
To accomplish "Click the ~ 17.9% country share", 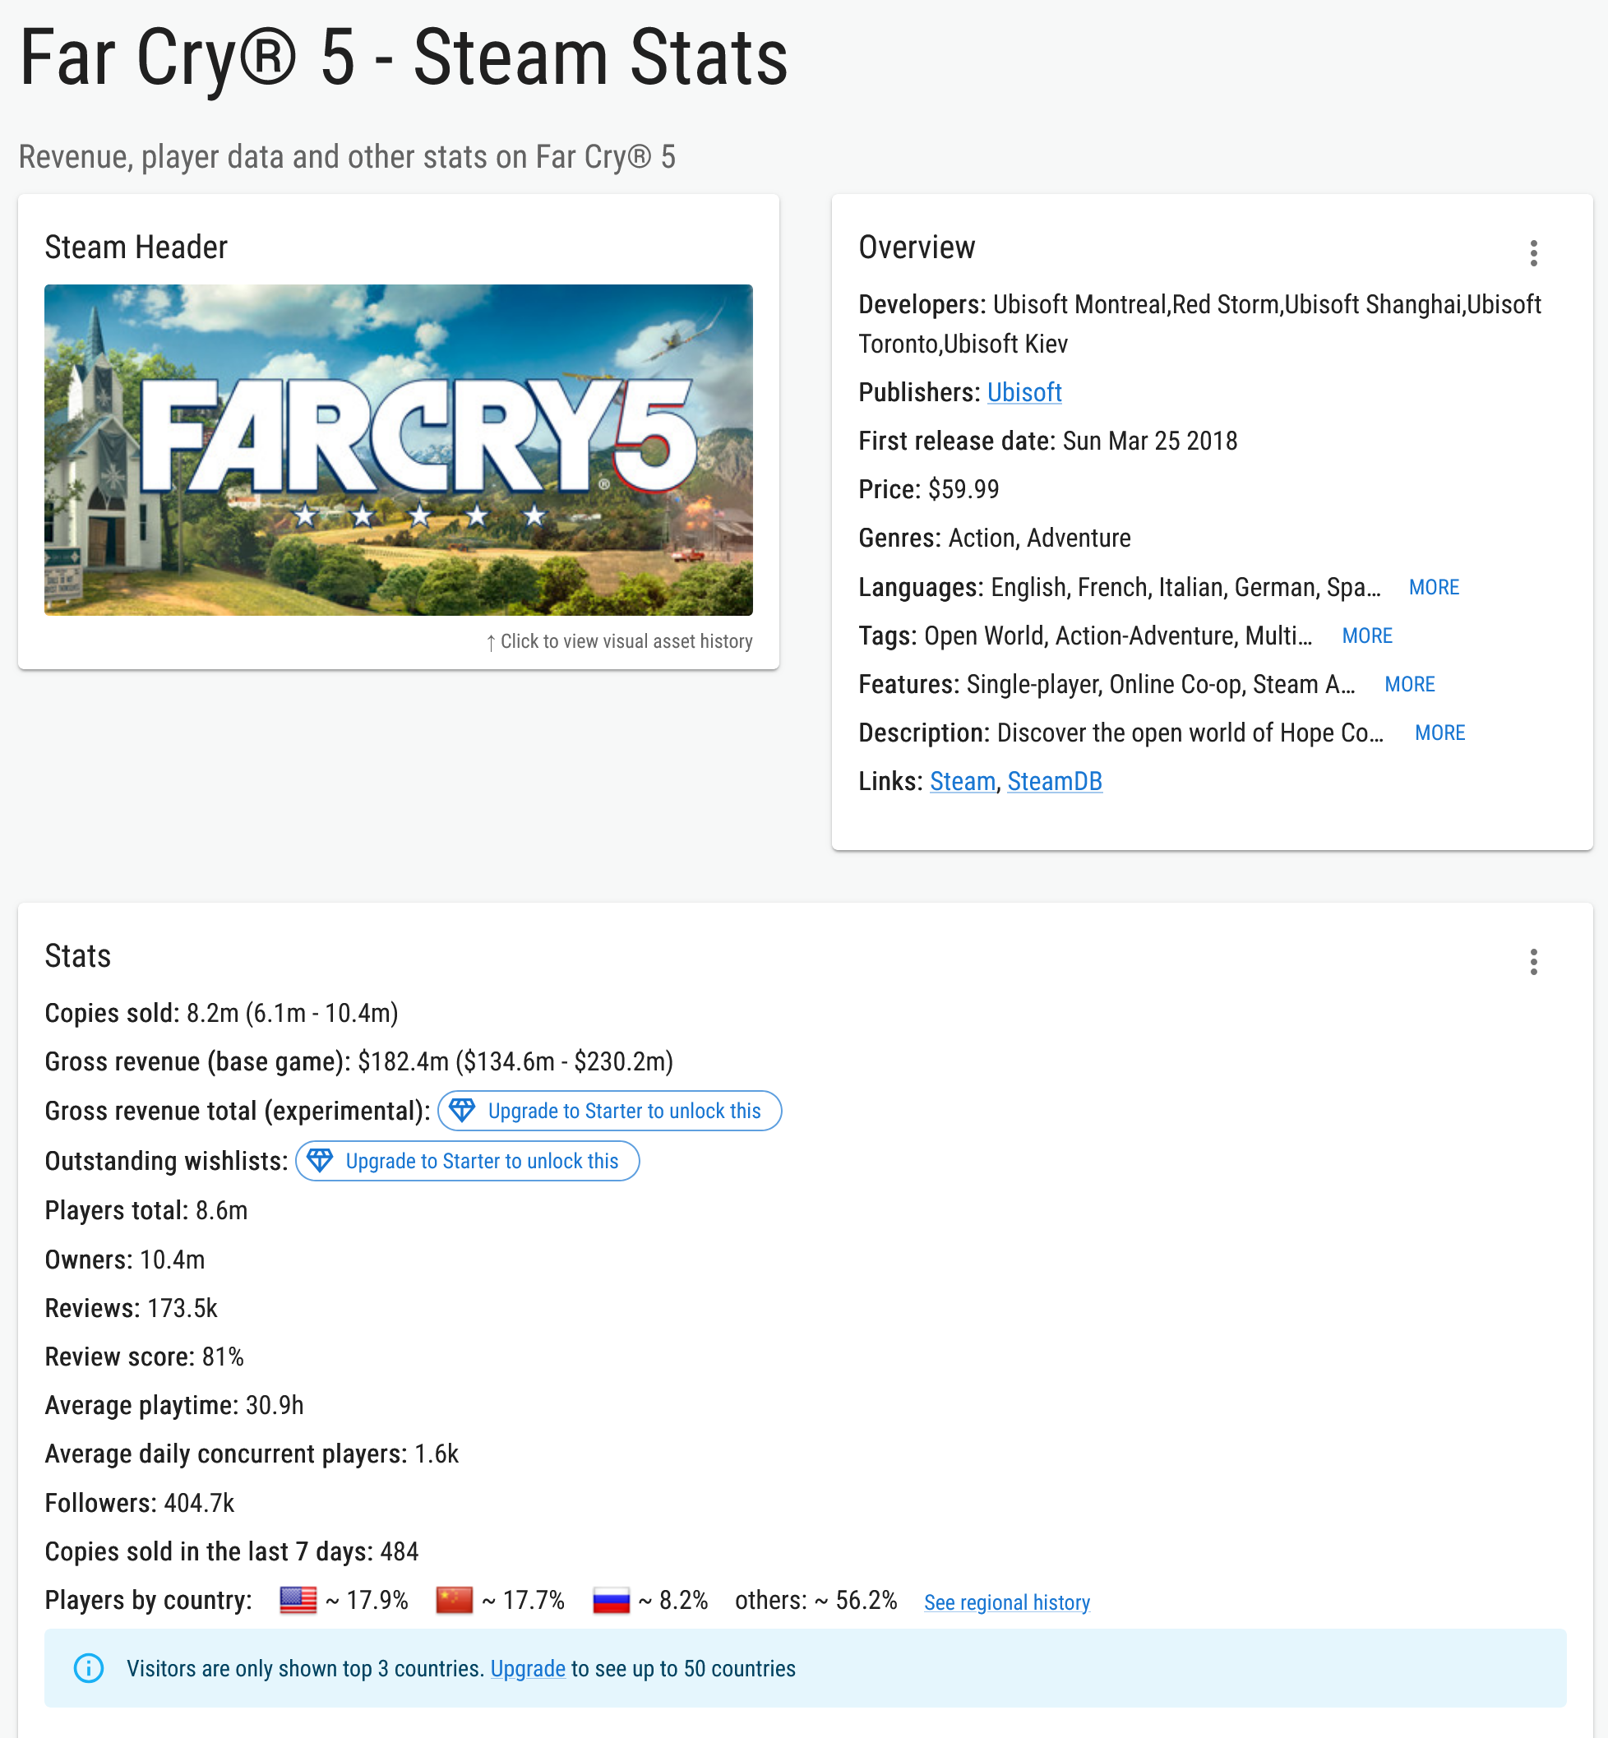I will coord(367,1601).
